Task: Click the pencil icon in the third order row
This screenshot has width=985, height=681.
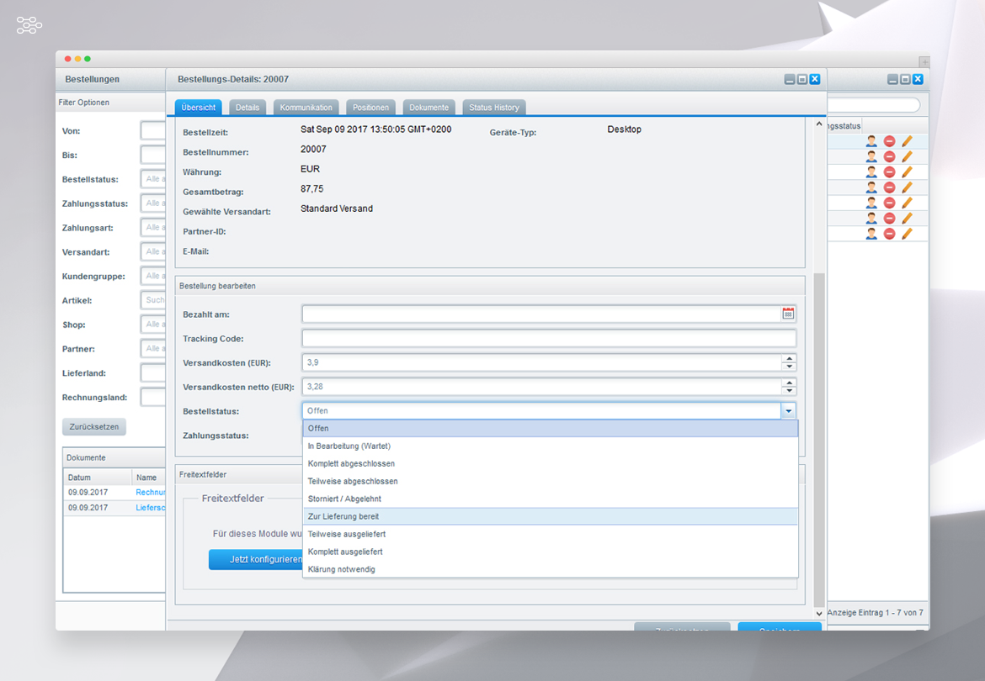Action: tap(907, 172)
